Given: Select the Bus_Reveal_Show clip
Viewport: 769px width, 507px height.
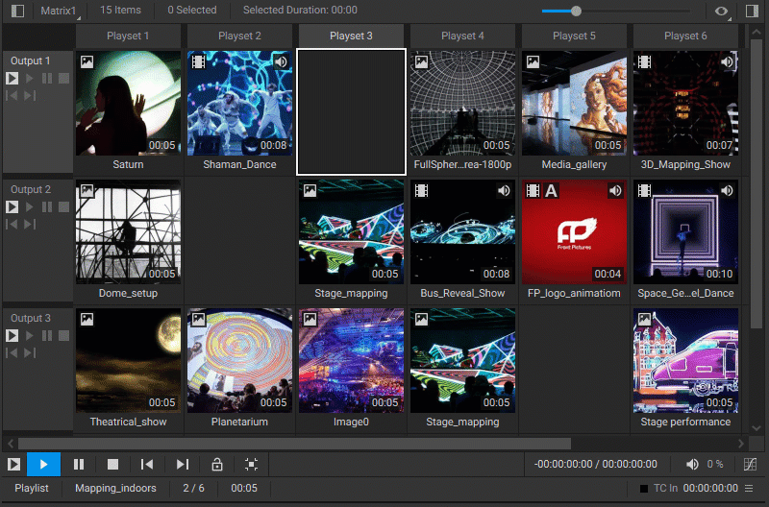Looking at the screenshot, I should click(462, 231).
